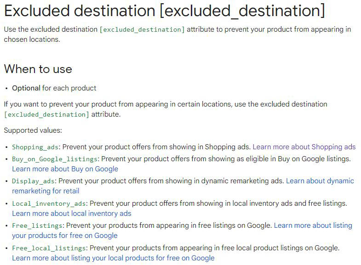The image size is (361, 265).
Task: Click the When to use heading
Action: click(38, 69)
